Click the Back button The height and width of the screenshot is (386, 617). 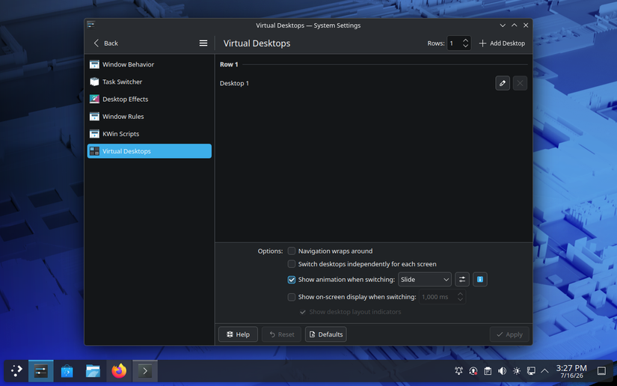[105, 43]
